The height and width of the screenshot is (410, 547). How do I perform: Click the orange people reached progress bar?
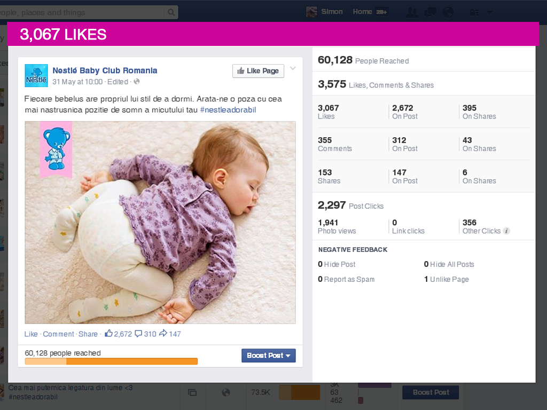[111, 361]
